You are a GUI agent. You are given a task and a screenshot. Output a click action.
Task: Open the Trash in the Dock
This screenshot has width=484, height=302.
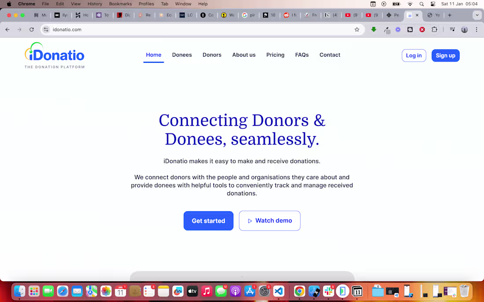tap(464, 291)
